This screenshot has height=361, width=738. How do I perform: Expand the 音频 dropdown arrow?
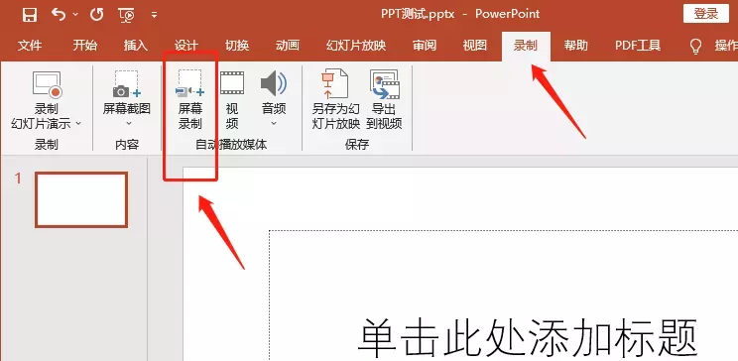[274, 124]
